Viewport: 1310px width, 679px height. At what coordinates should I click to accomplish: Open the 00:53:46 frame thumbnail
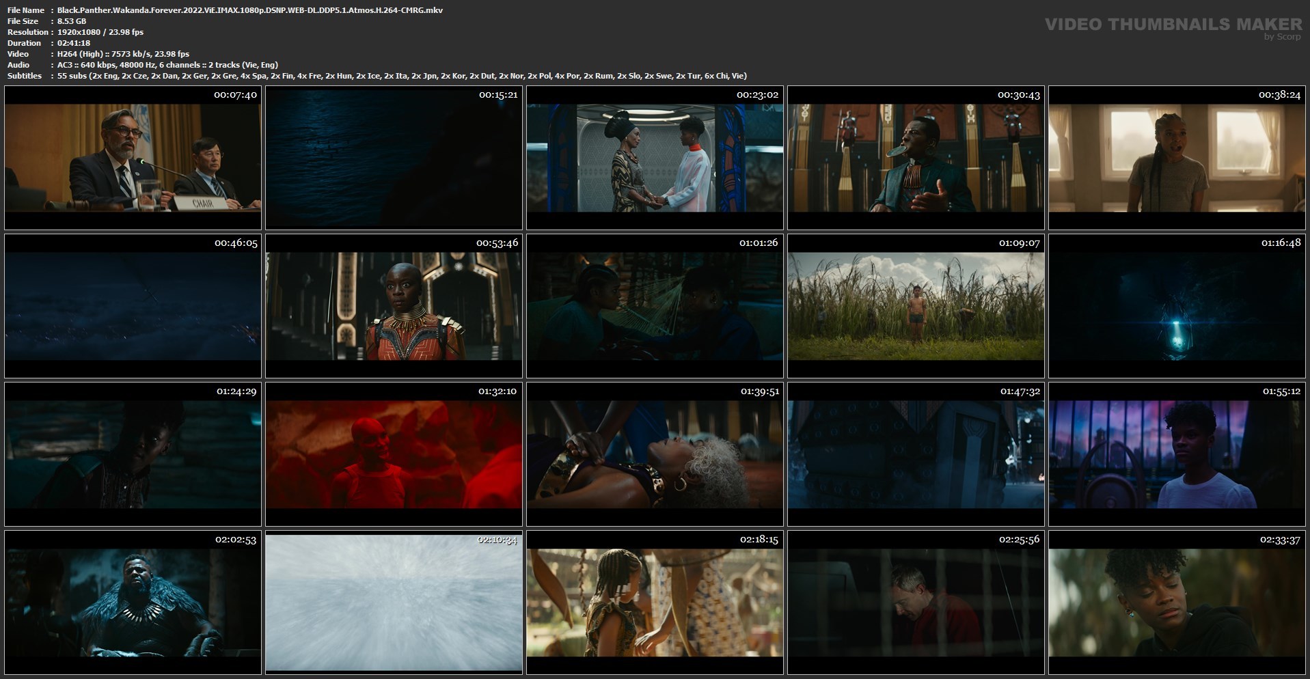(394, 306)
